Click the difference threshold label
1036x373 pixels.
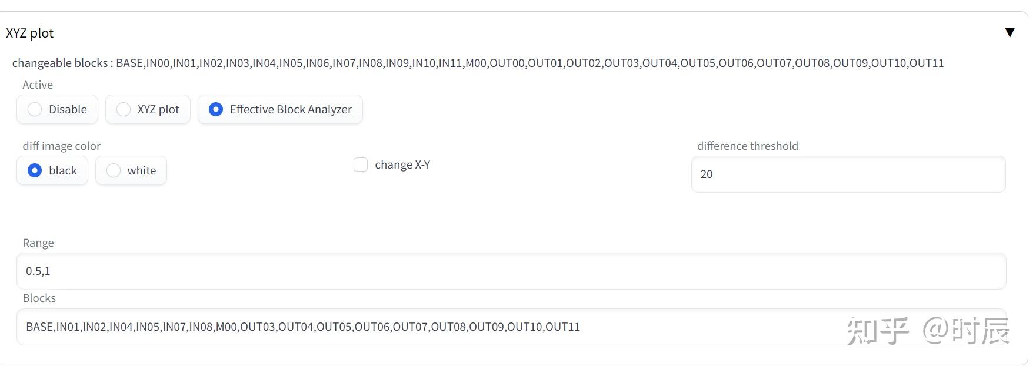747,146
